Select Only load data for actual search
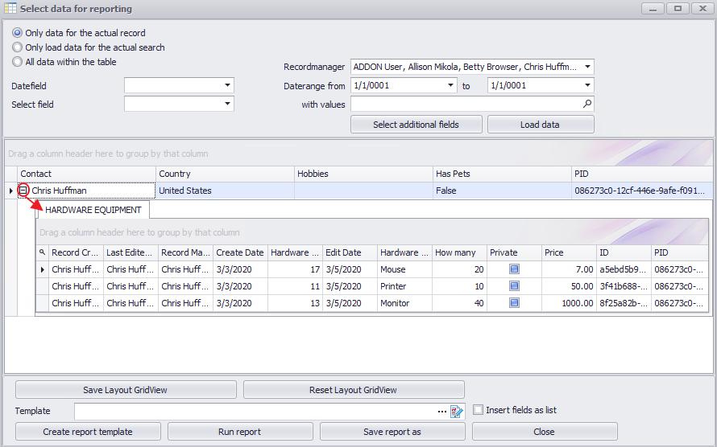Screen dimensions: 717x447 [x=18, y=47]
